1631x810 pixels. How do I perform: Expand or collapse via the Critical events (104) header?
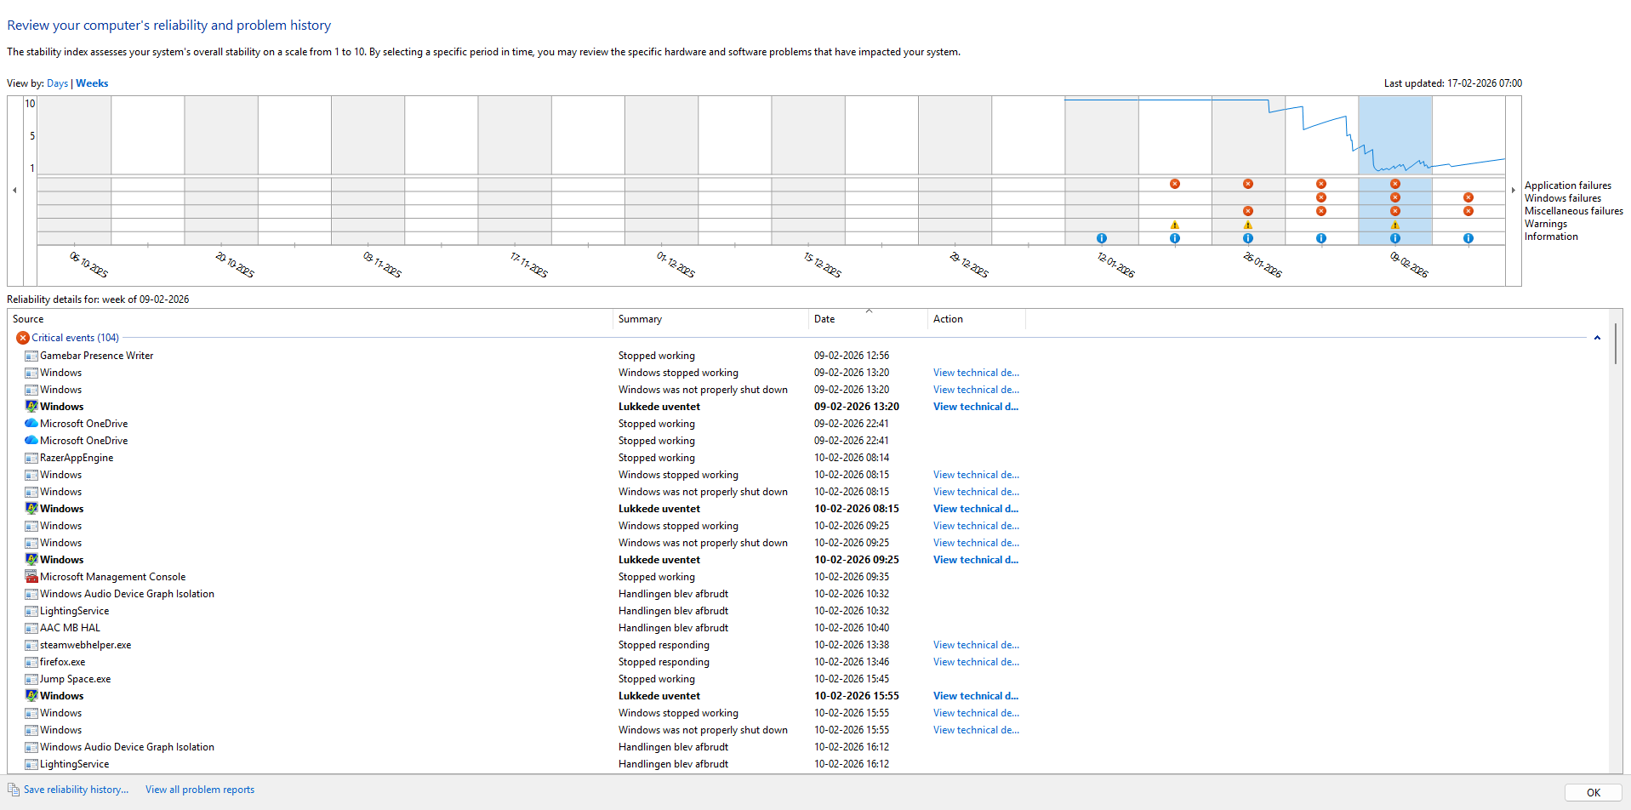(75, 338)
